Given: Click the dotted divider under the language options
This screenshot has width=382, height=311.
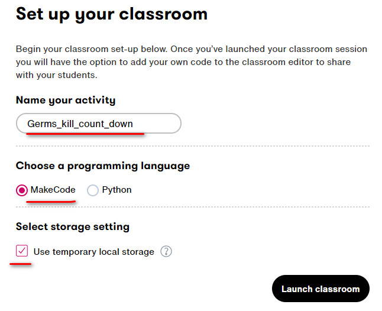Looking at the screenshot, I should tap(193, 207).
